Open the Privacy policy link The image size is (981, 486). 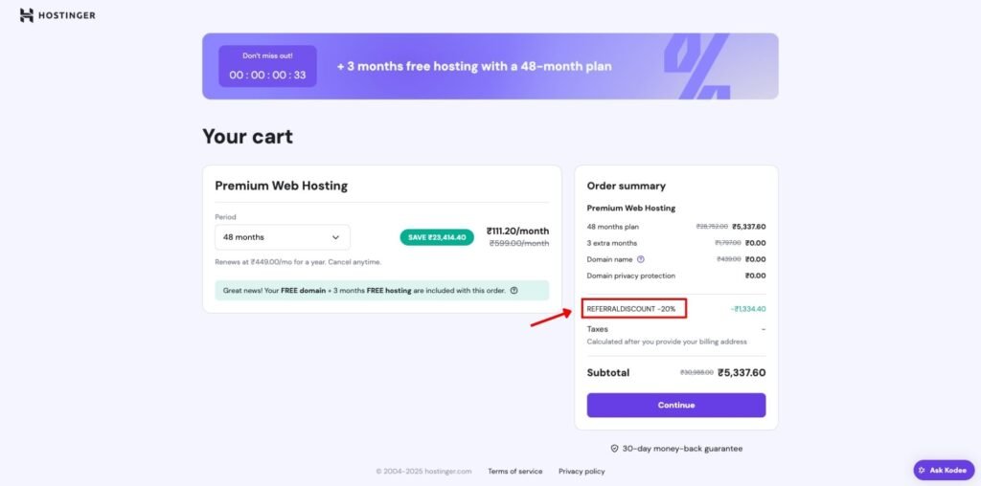click(x=582, y=471)
